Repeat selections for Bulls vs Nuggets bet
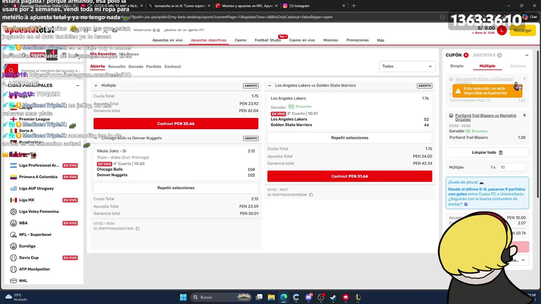The height and width of the screenshot is (304, 541). (x=176, y=188)
